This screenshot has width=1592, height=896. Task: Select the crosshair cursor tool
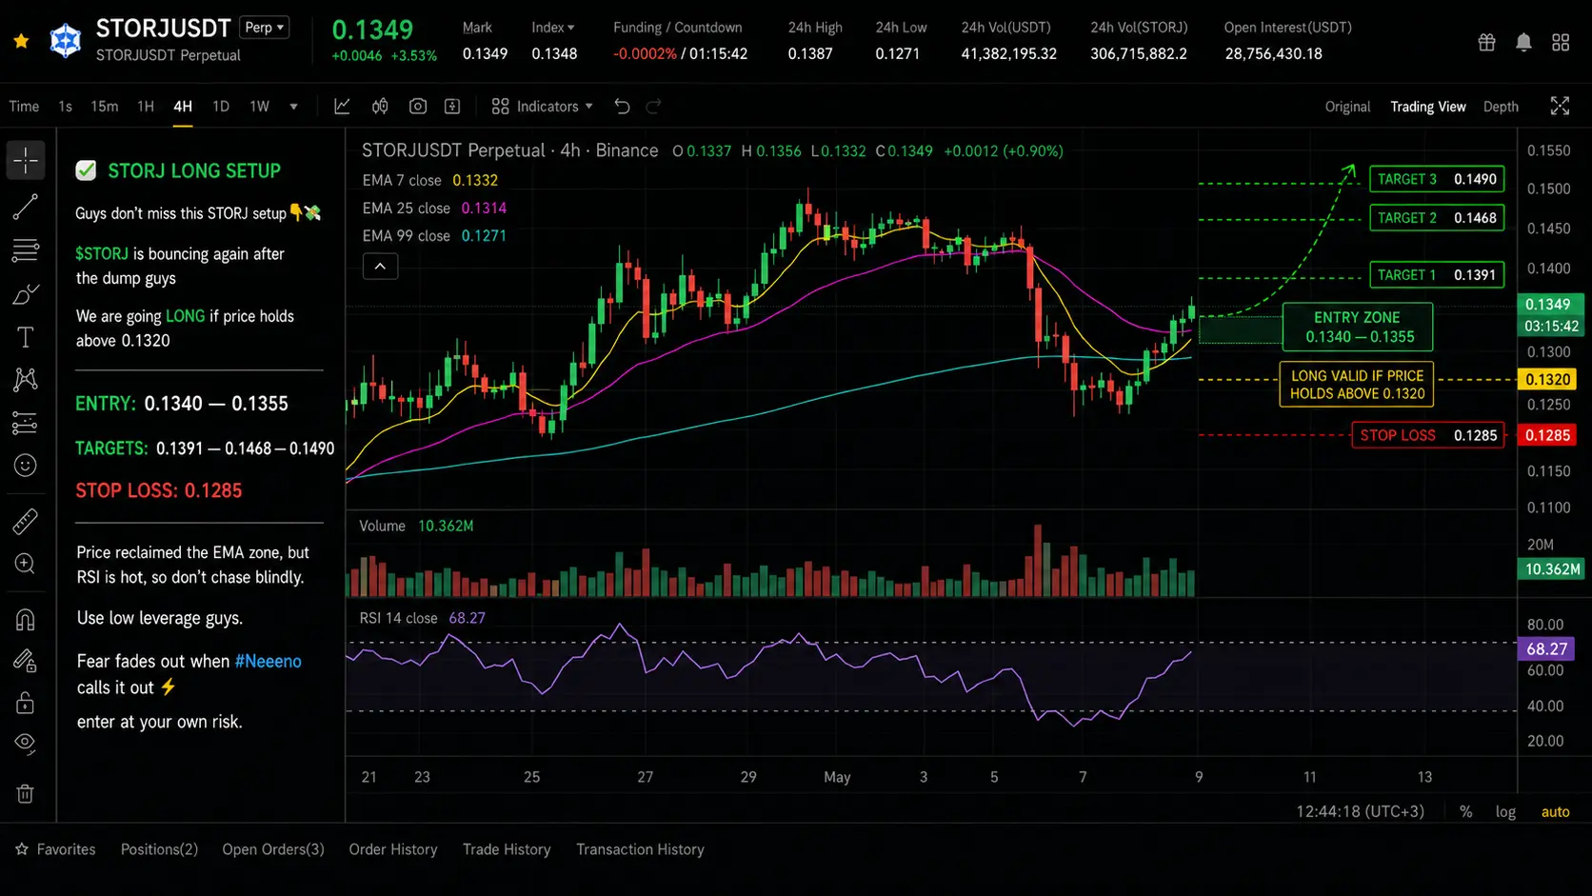tap(26, 160)
